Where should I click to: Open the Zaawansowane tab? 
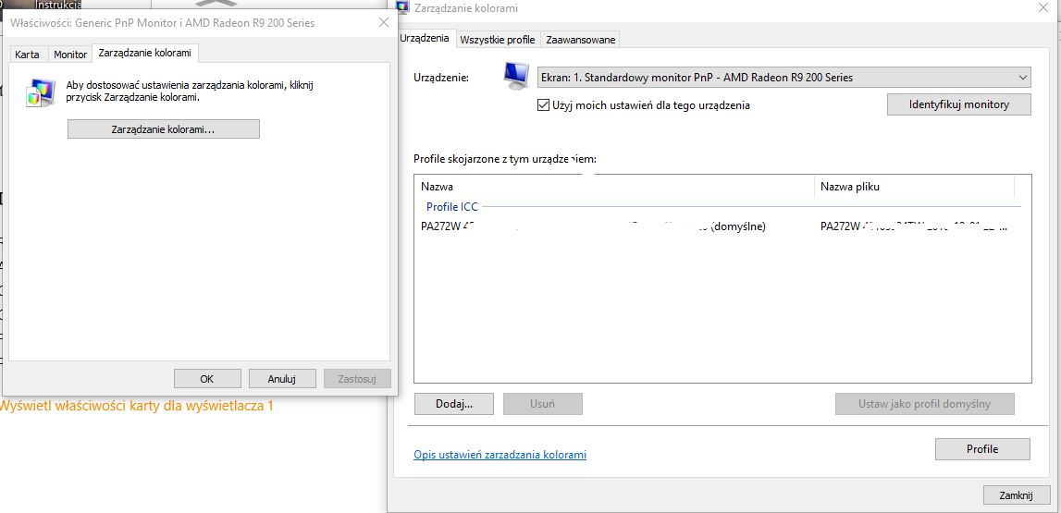pyautogui.click(x=580, y=40)
